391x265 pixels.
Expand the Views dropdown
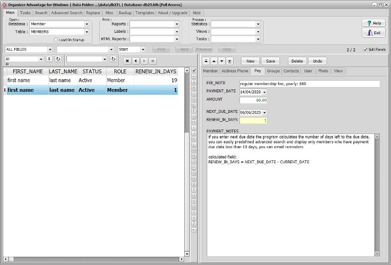point(258,32)
